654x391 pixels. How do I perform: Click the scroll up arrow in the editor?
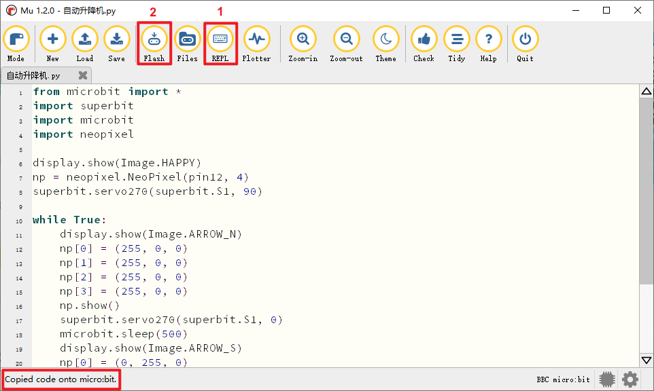[647, 91]
